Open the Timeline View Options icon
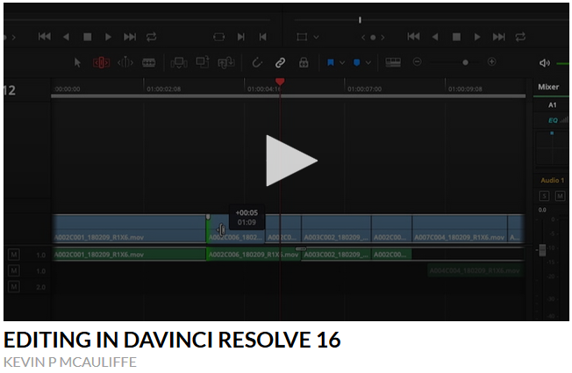 coord(393,62)
